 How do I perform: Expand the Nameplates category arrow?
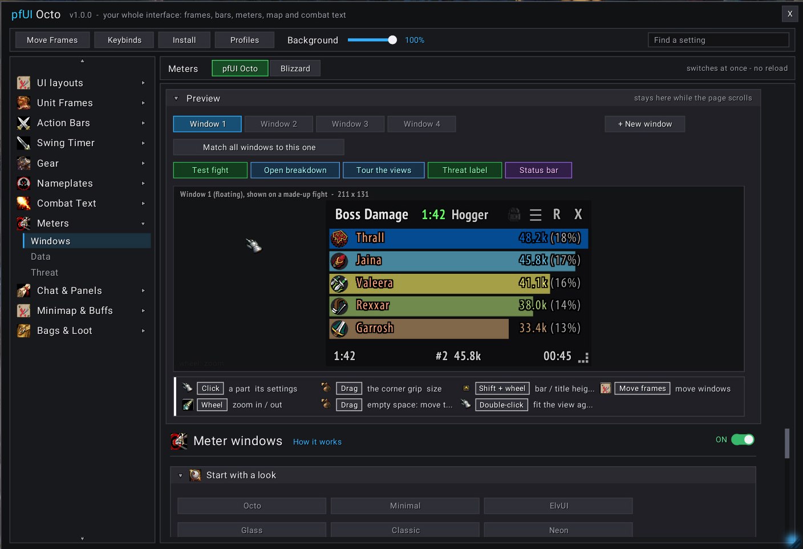(143, 184)
